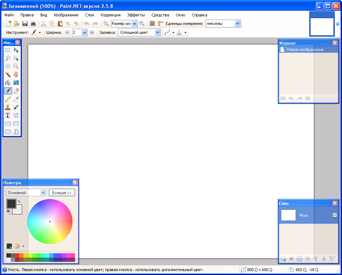Select the Text tool
The width and height of the screenshot is (342, 275).
(8, 115)
